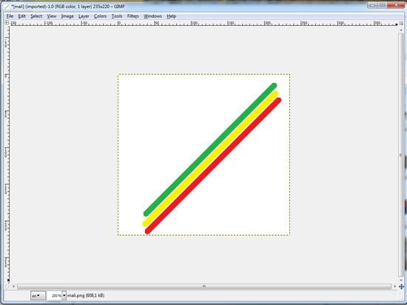This screenshot has width=407, height=305.
Task: Open the px unit dropdown
Action: click(38, 295)
